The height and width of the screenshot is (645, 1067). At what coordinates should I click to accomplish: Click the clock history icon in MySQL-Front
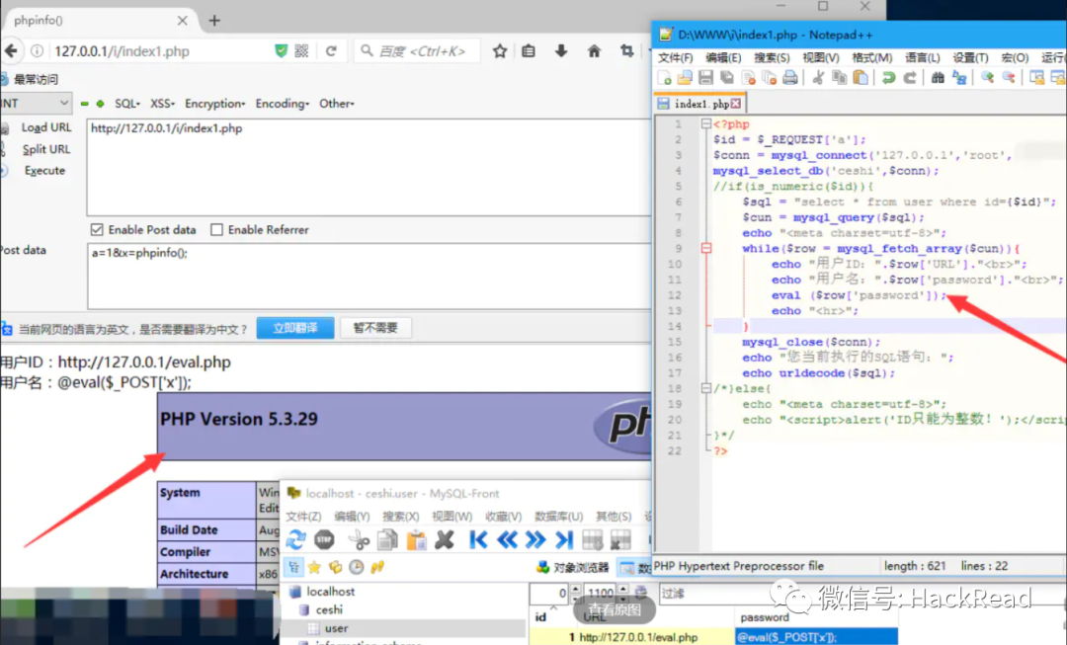pos(357,567)
